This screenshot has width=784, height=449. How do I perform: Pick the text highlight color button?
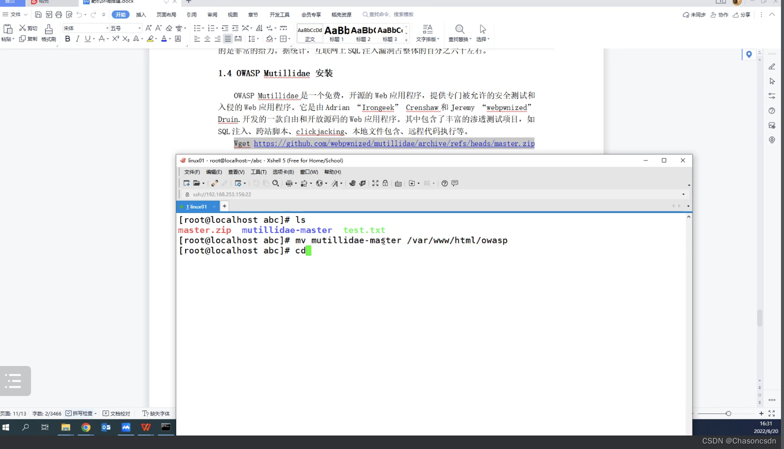(x=150, y=38)
